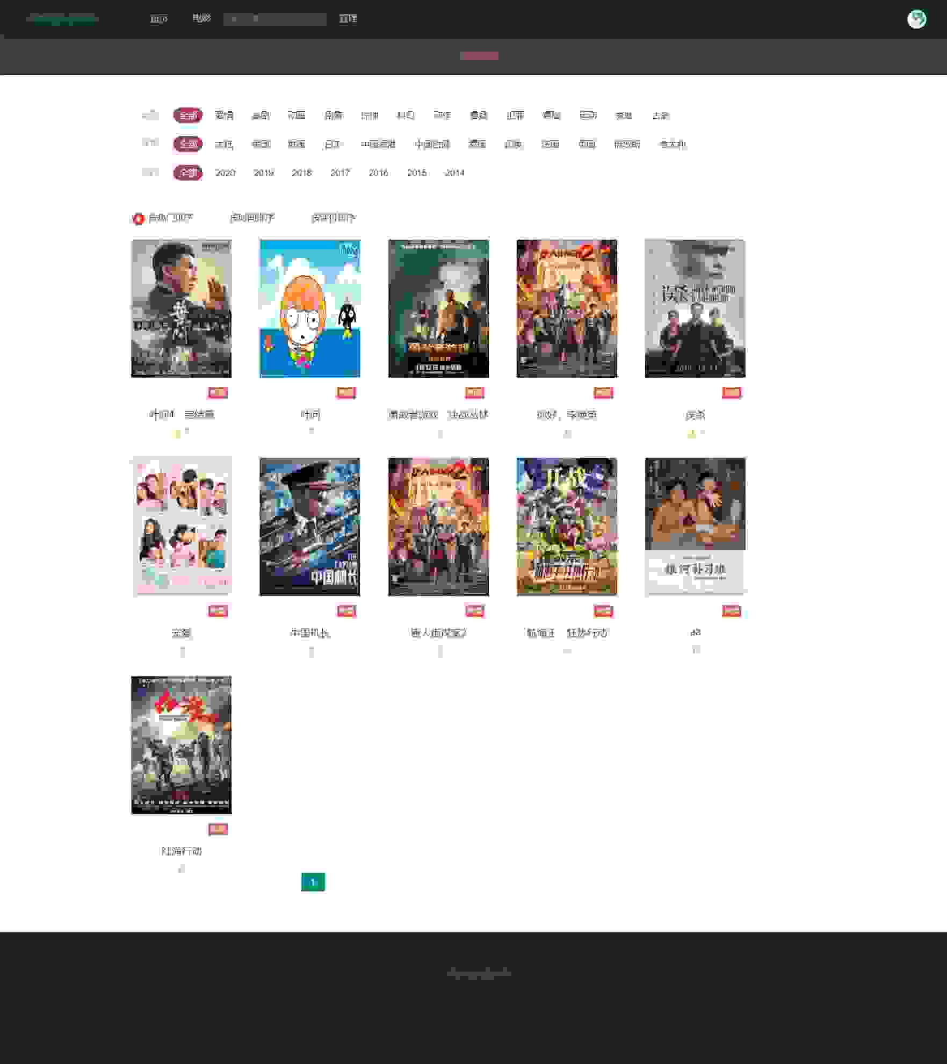Go to pagination page 1
Screen dimensions: 947x1064
(313, 882)
